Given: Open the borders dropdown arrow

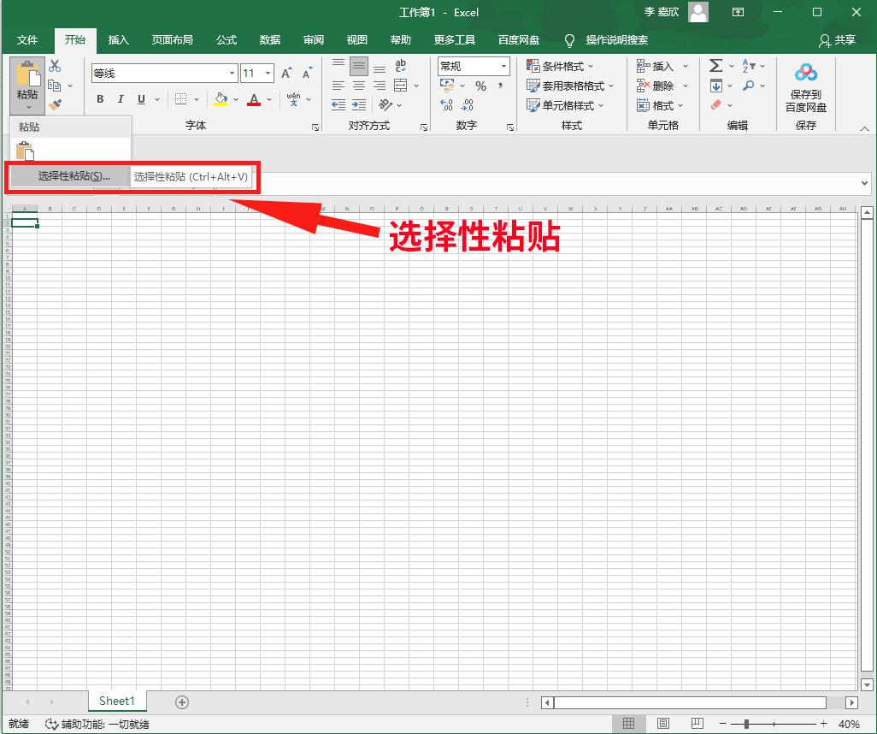Looking at the screenshot, I should coord(196,100).
